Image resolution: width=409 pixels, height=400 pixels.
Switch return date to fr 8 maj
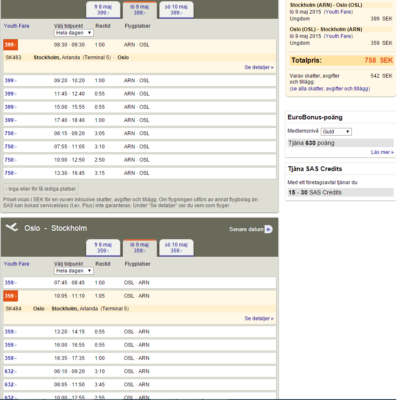pos(103,248)
